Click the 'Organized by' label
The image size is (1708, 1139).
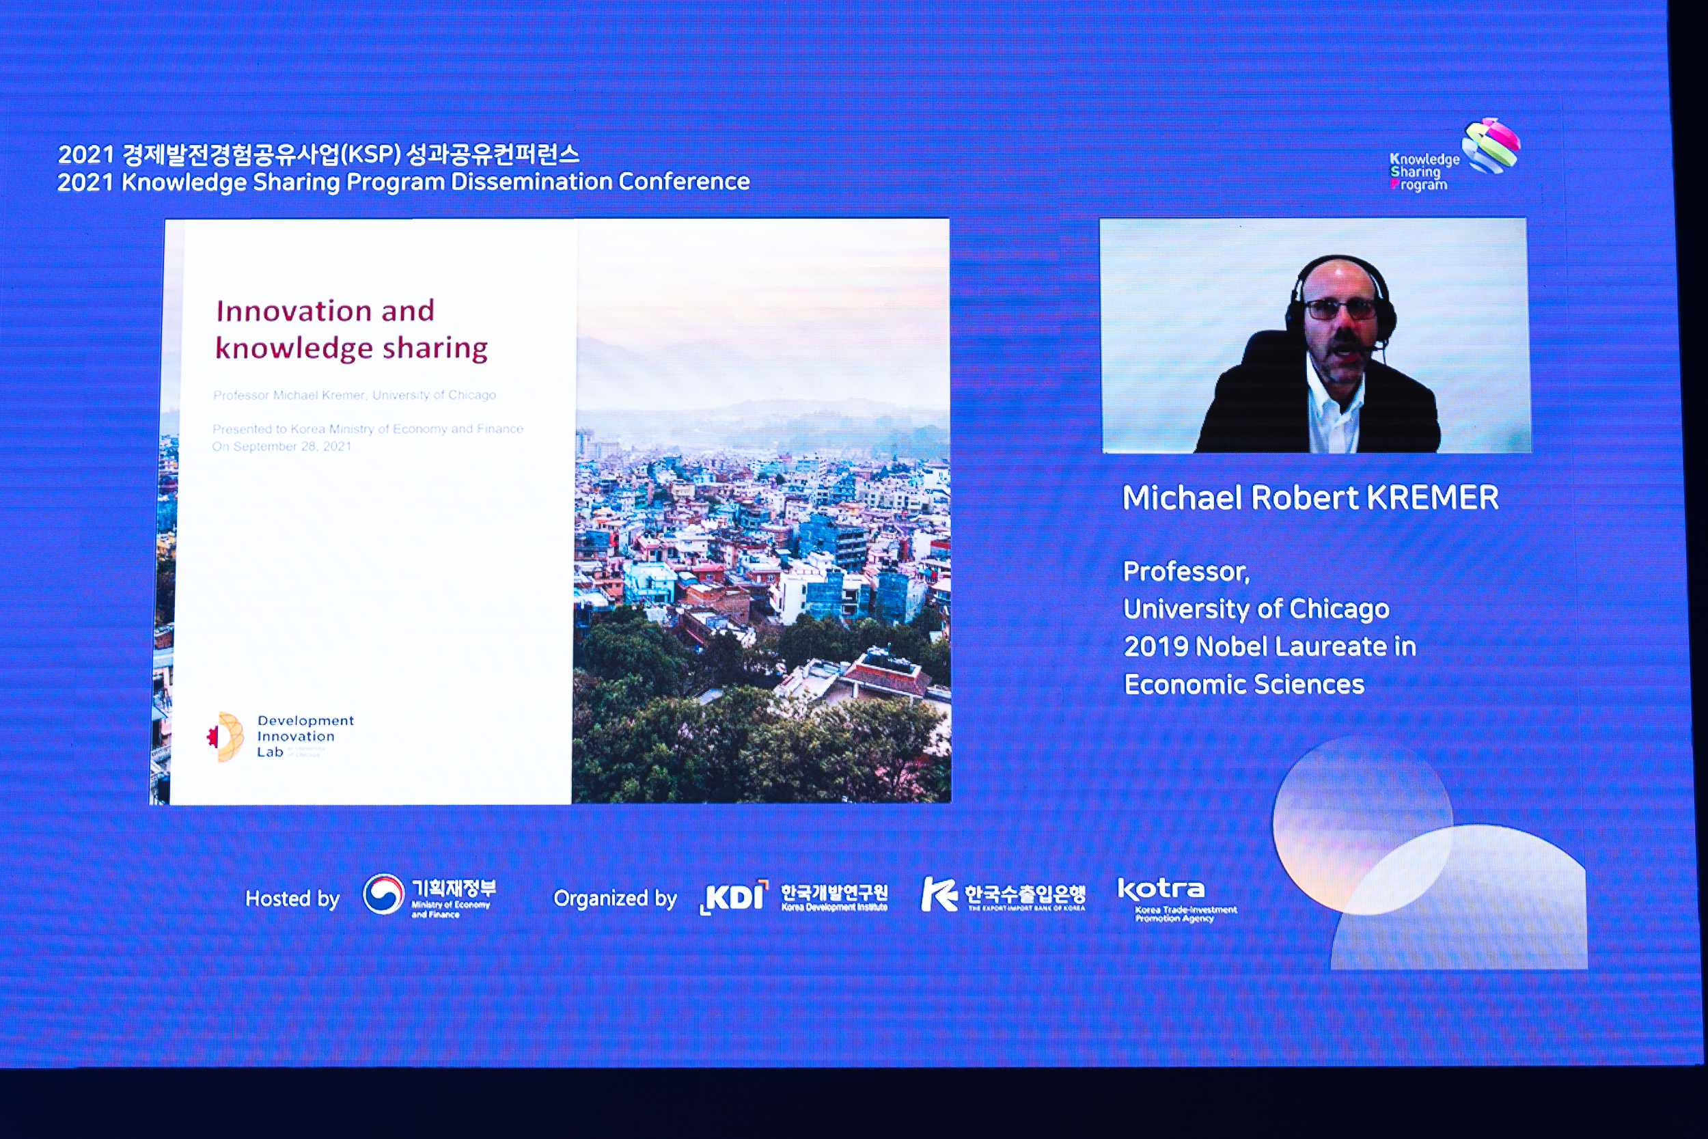pyautogui.click(x=614, y=898)
